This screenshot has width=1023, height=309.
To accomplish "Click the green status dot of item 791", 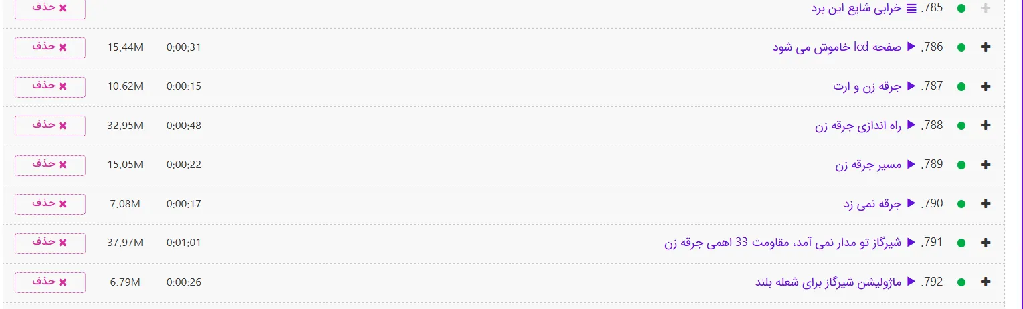I will tap(961, 243).
